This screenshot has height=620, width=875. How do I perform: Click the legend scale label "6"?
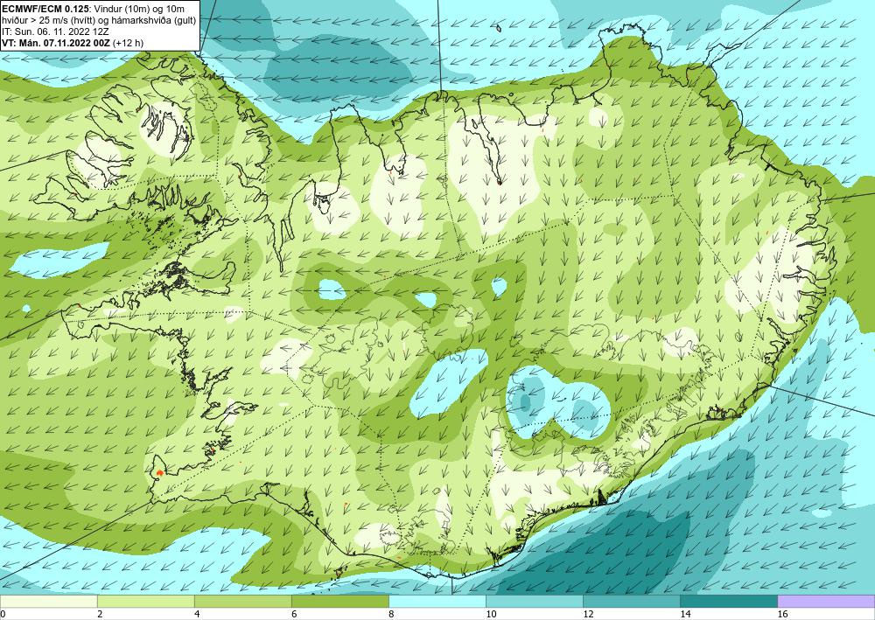tap(294, 614)
